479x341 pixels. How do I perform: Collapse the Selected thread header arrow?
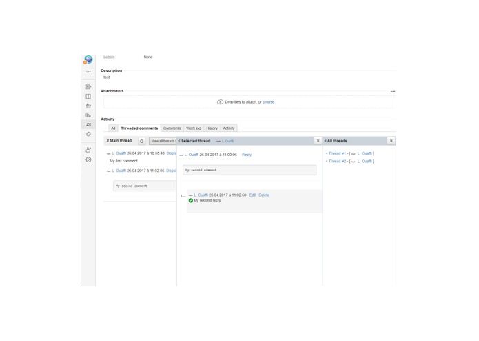pyautogui.click(x=179, y=141)
